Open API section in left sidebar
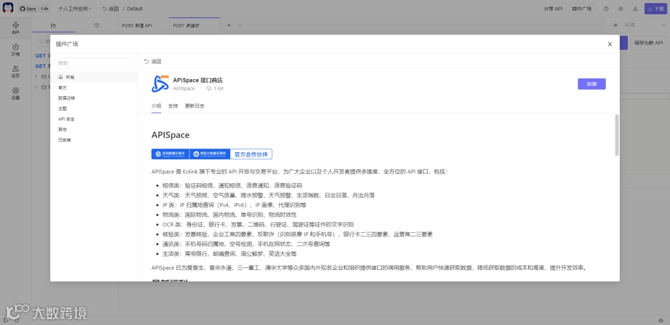Image resolution: width=670 pixels, height=325 pixels. point(16,28)
